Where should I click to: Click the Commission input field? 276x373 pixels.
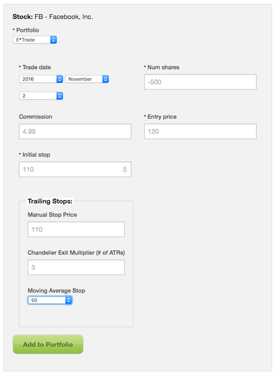tap(75, 131)
